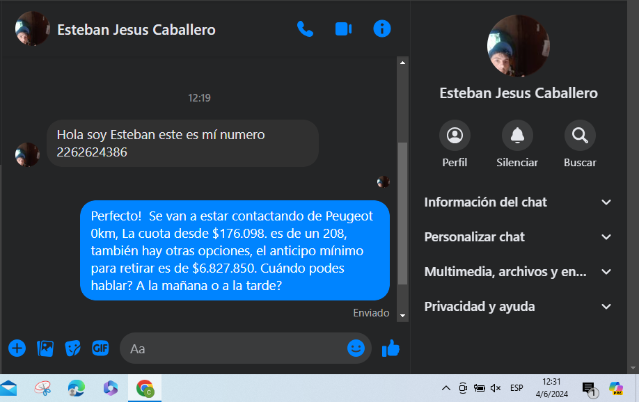639x402 pixels.
Task: Send a thumbs-up like
Action: pyautogui.click(x=390, y=348)
